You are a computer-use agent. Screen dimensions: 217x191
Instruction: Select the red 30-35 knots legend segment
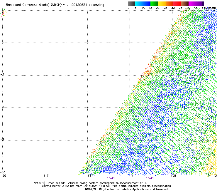177,4
